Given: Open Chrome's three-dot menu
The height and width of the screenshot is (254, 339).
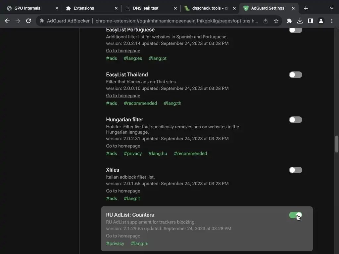Looking at the screenshot, I should pos(332,21).
